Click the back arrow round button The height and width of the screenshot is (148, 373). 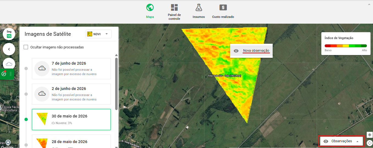click(x=9, y=49)
